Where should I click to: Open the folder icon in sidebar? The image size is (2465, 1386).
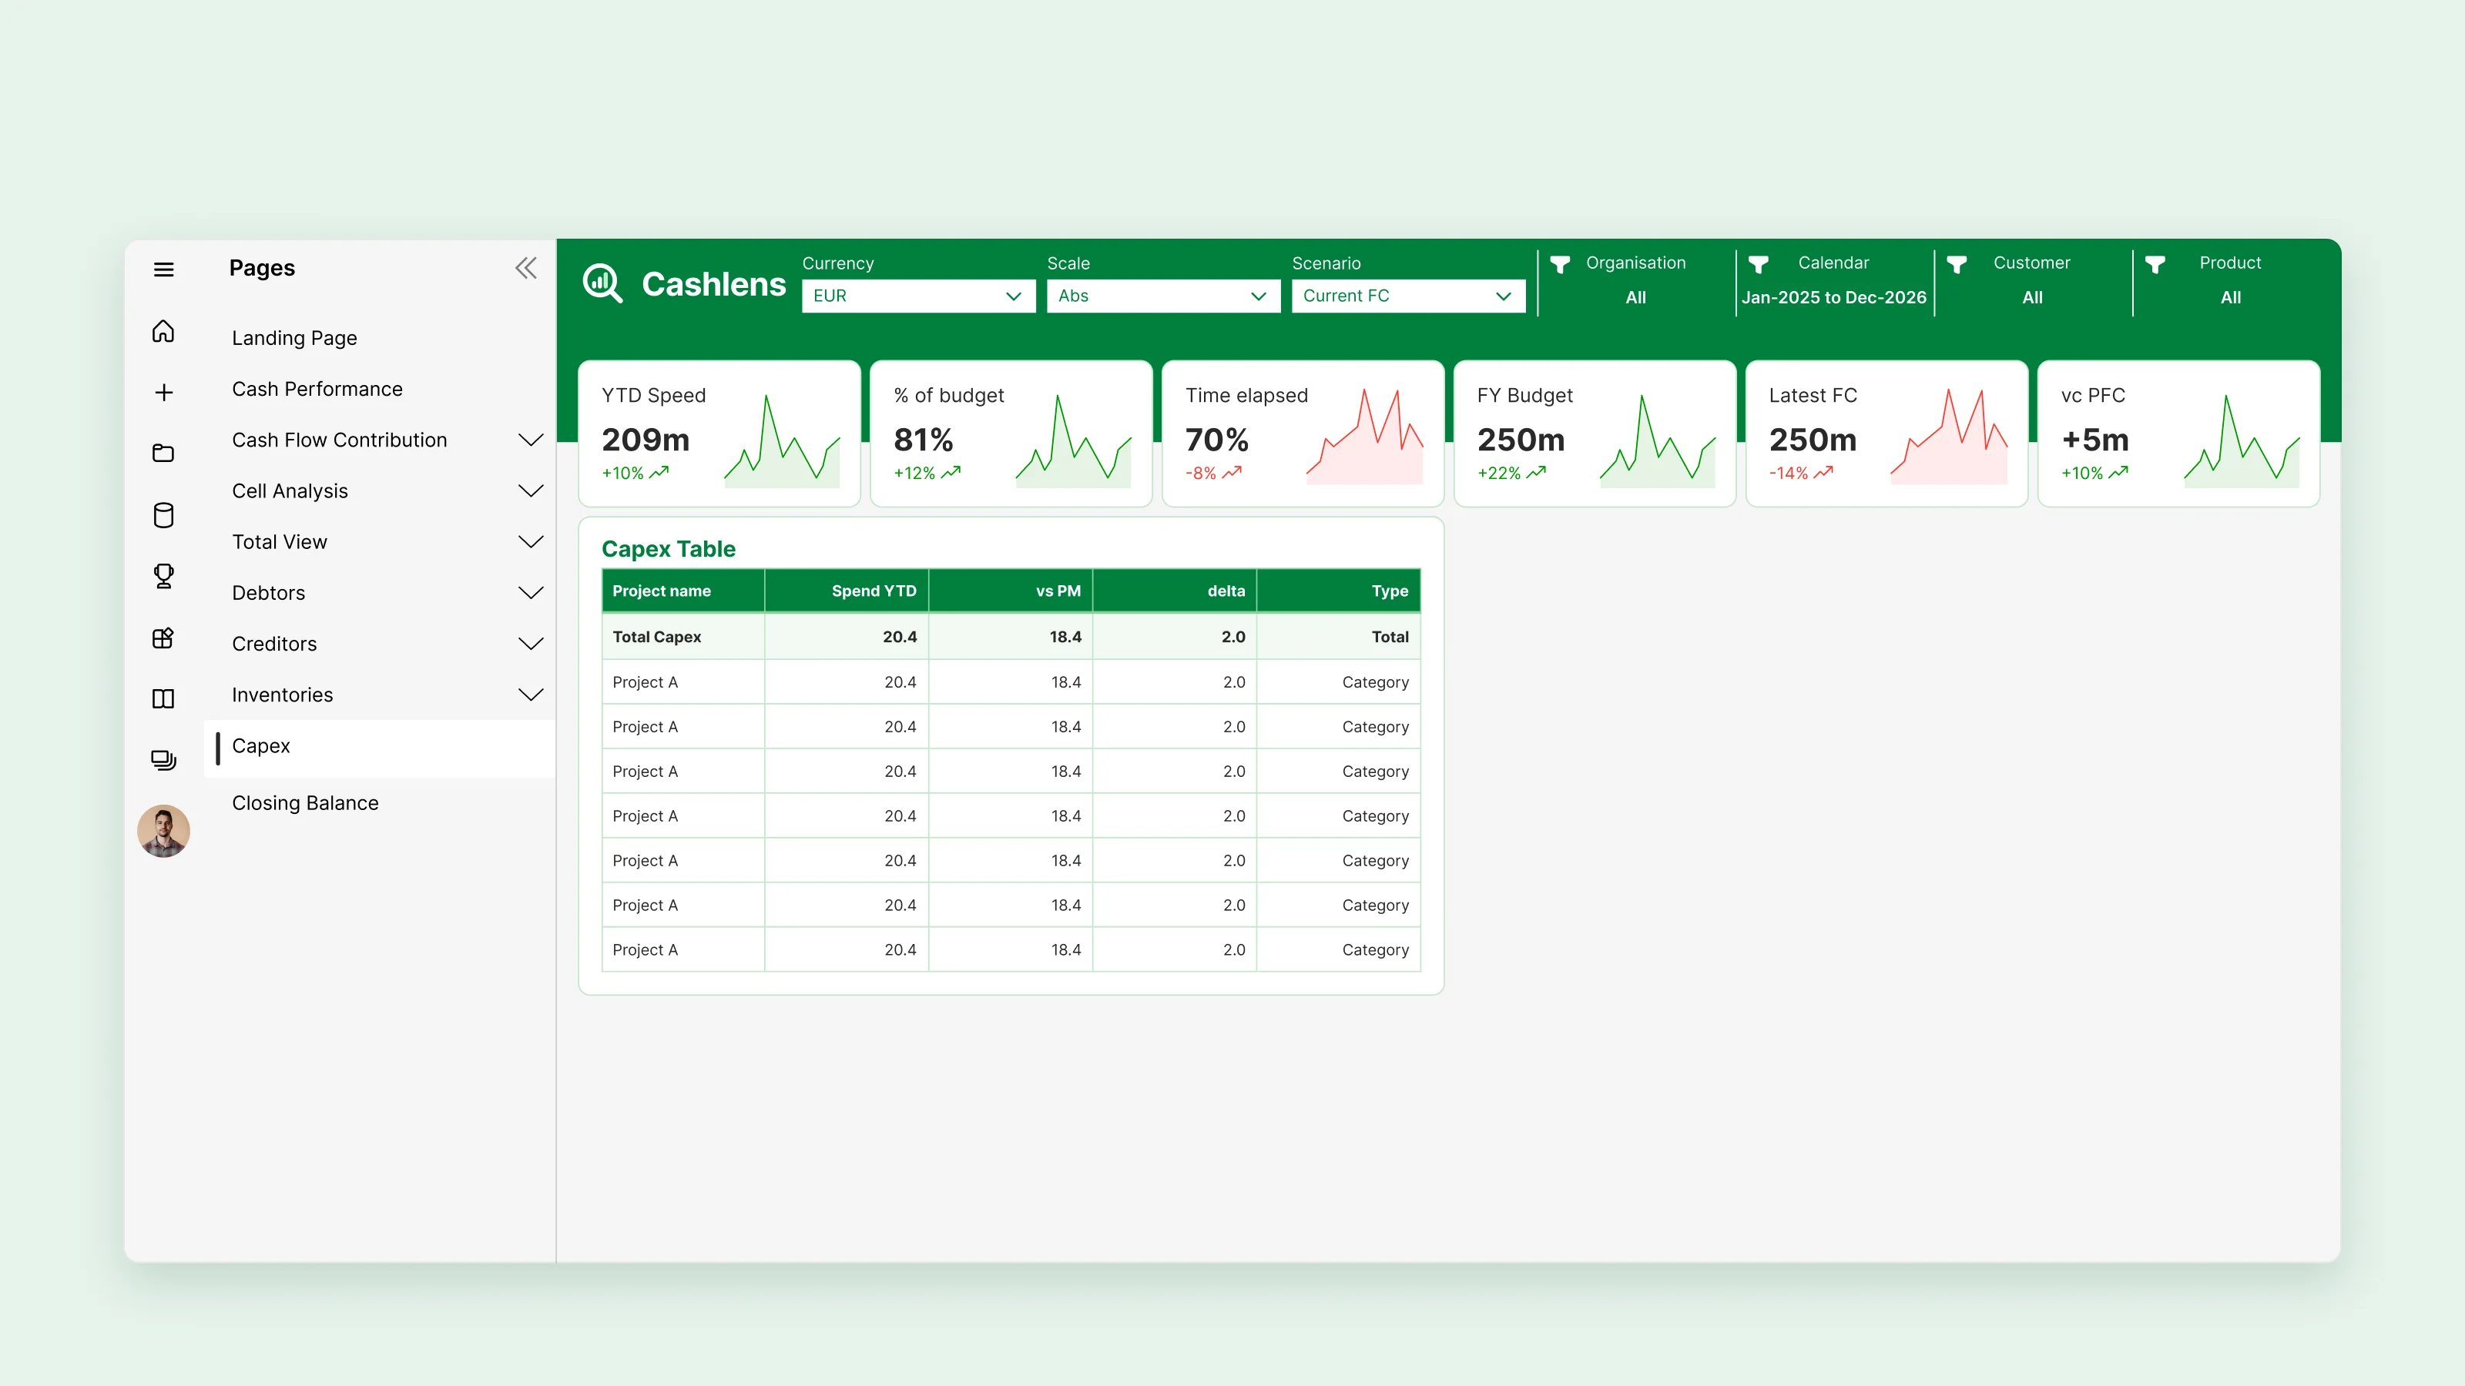pos(163,453)
